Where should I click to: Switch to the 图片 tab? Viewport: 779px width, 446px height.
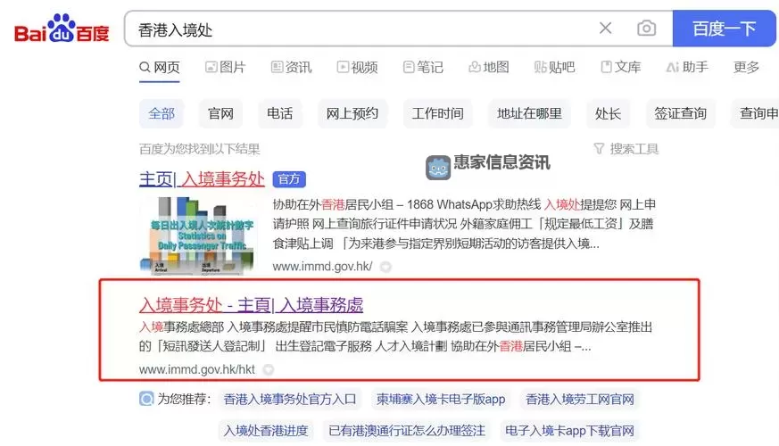[x=226, y=67]
